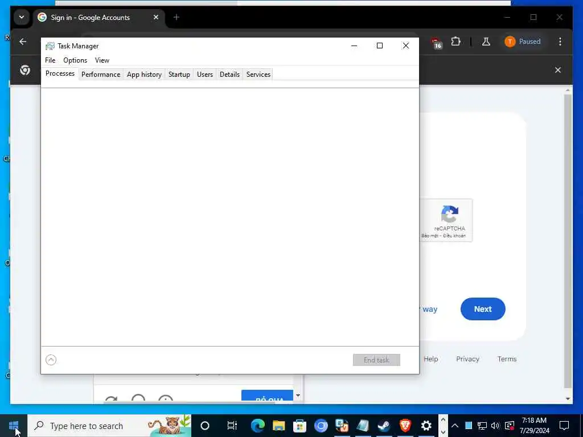Open network icon in system tray
This screenshot has height=437, width=583.
click(482, 426)
